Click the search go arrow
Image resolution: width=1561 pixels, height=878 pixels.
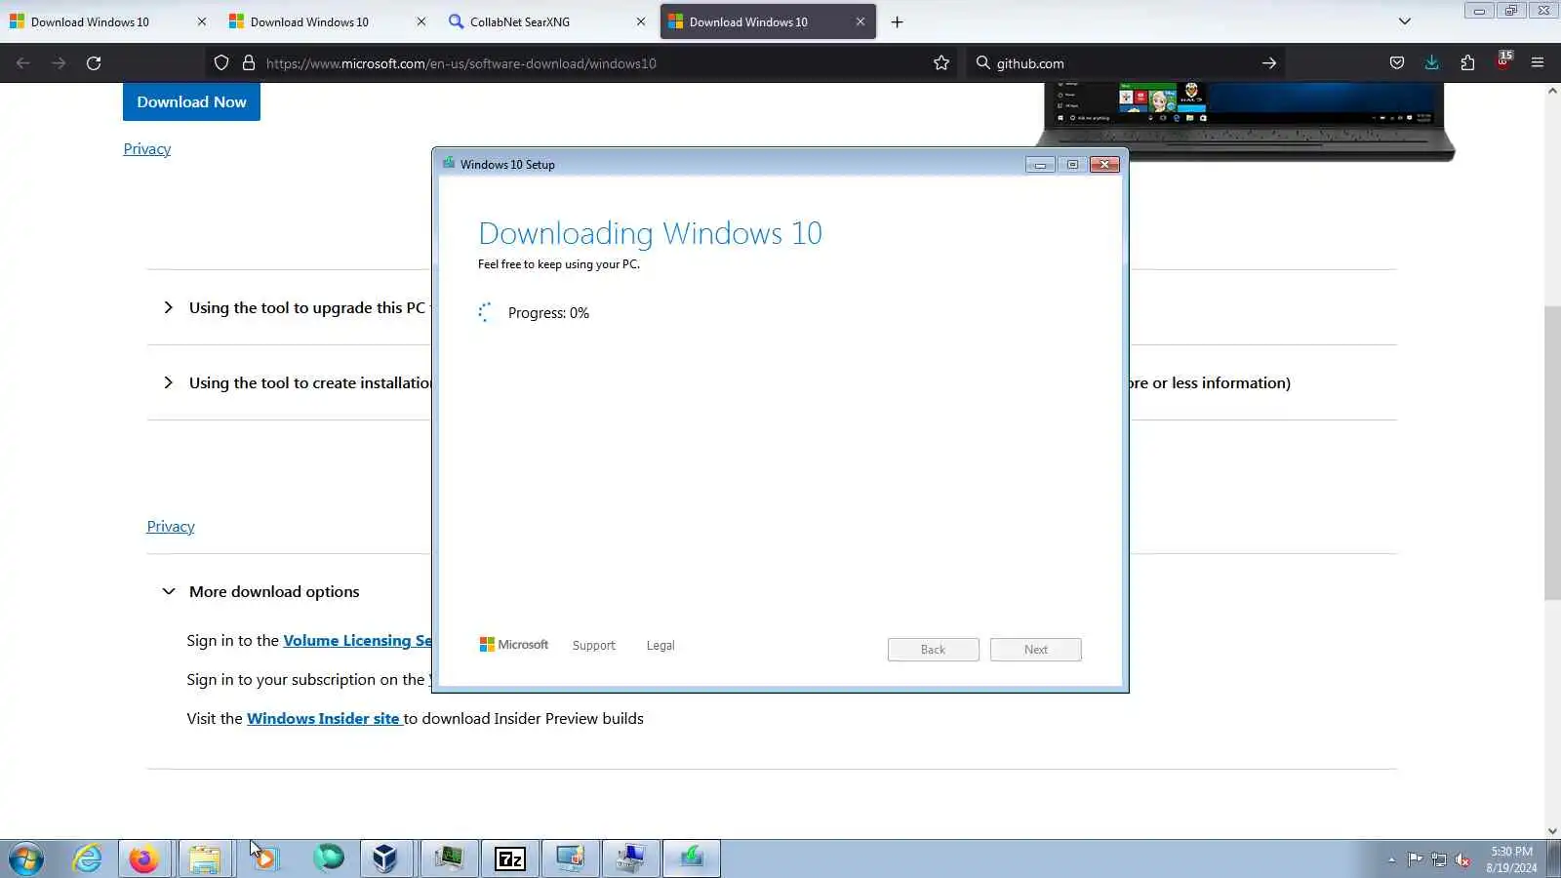1269,63
